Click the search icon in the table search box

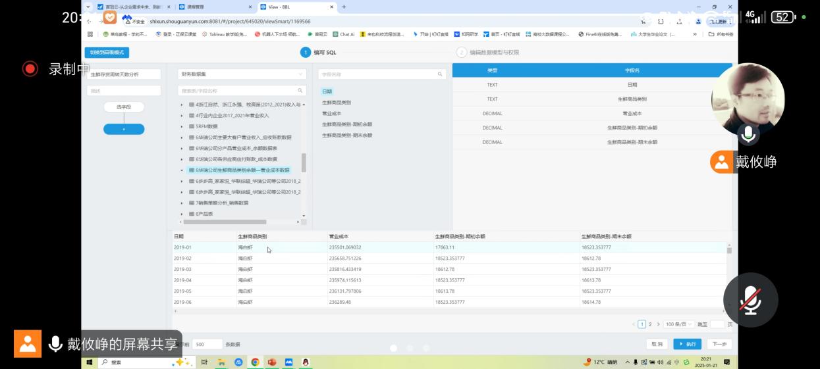[x=300, y=91]
